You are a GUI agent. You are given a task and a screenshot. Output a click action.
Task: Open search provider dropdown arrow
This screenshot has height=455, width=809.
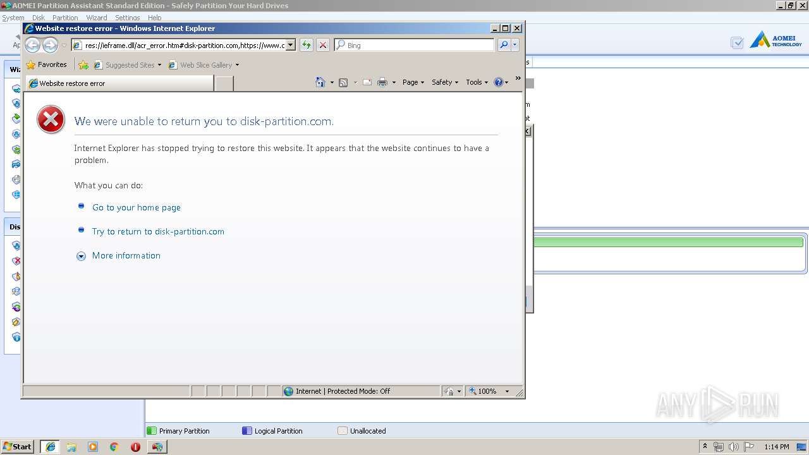pyautogui.click(x=515, y=45)
